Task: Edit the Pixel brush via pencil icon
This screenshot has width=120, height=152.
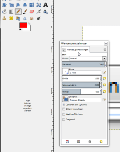Action: 104,72
